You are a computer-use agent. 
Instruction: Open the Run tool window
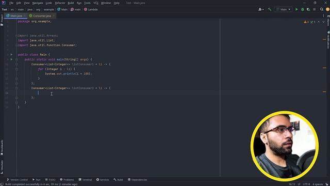coord(37,180)
